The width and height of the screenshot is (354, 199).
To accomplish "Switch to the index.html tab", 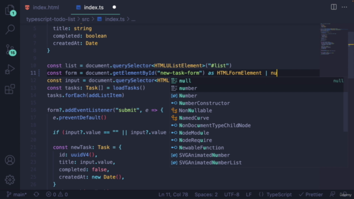I will coord(42,7).
